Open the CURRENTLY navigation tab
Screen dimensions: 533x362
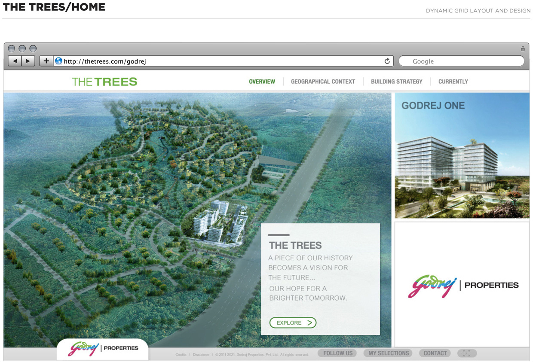(x=453, y=82)
